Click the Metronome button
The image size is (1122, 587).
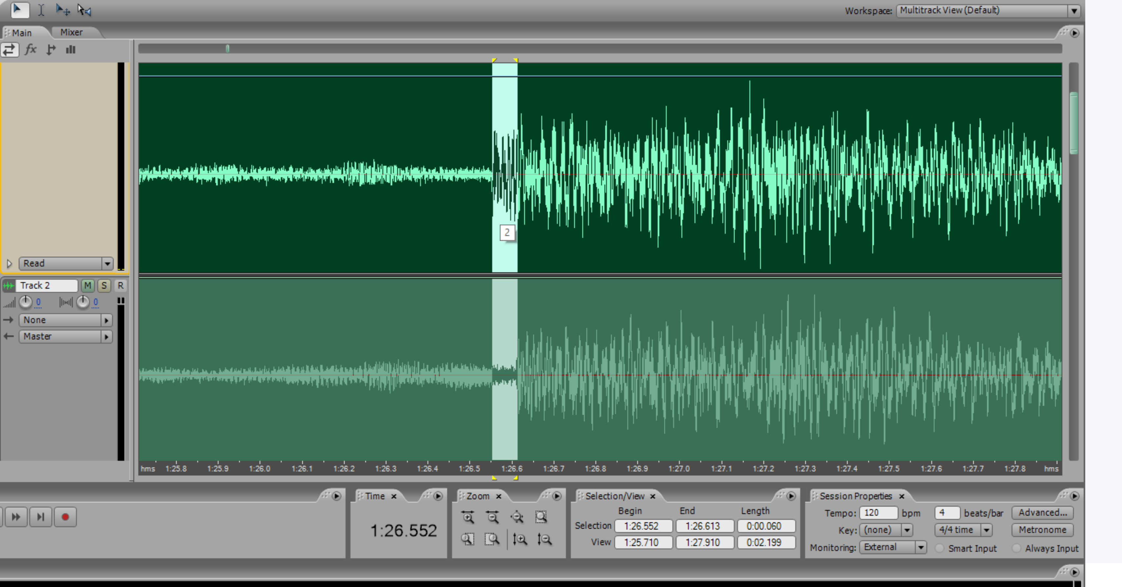pyautogui.click(x=1042, y=530)
